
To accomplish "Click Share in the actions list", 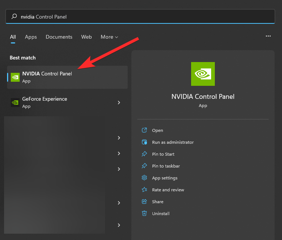I will coord(158,202).
